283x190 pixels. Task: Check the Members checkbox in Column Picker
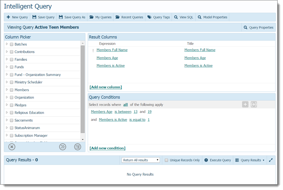[x=12, y=90]
